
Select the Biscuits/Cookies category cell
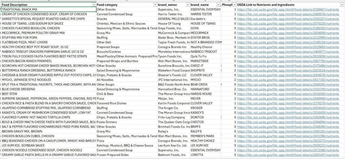(x=127, y=52)
